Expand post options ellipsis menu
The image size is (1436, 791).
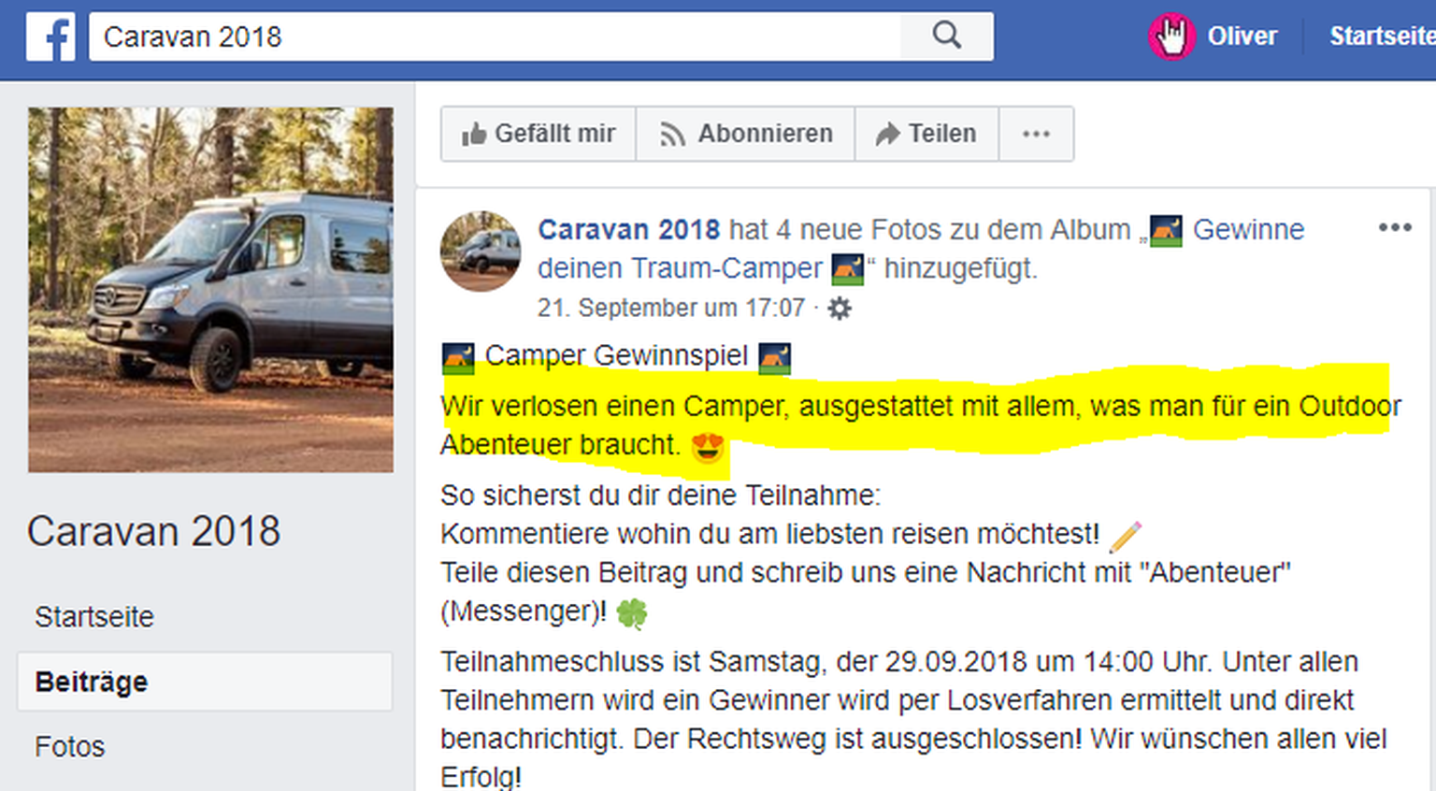(1395, 227)
